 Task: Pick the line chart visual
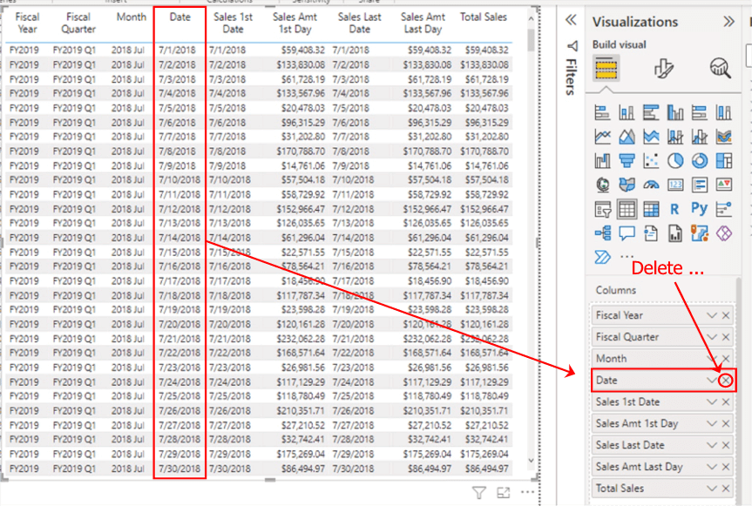point(602,137)
